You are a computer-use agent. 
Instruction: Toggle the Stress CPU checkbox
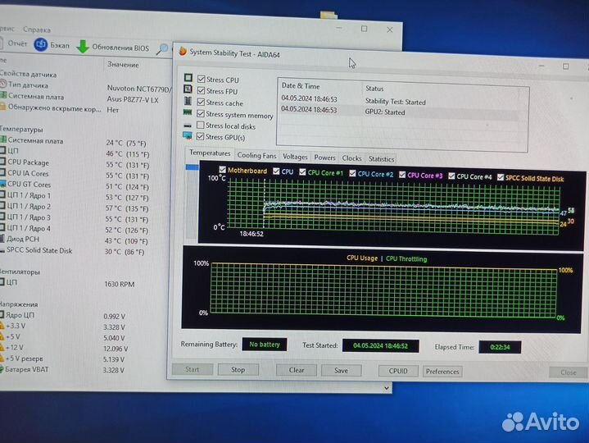tap(202, 79)
